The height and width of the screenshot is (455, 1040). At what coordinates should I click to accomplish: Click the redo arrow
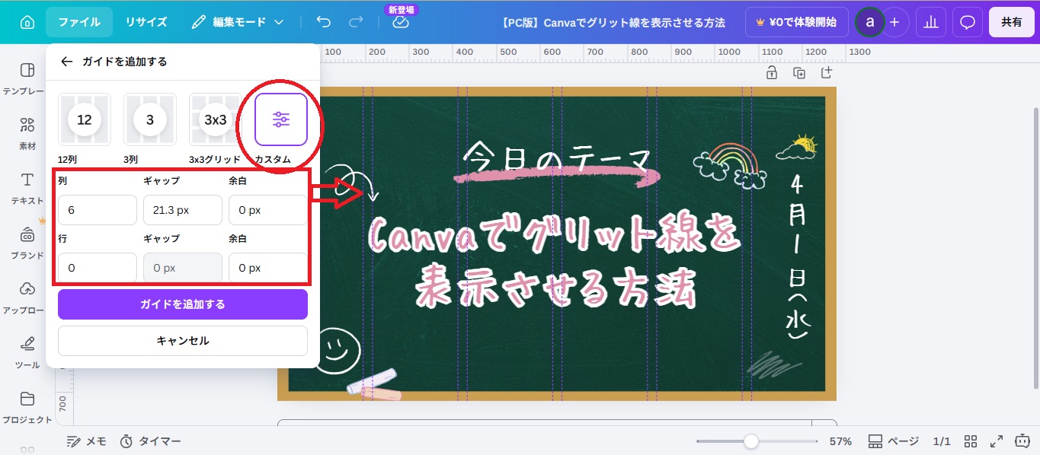point(356,22)
